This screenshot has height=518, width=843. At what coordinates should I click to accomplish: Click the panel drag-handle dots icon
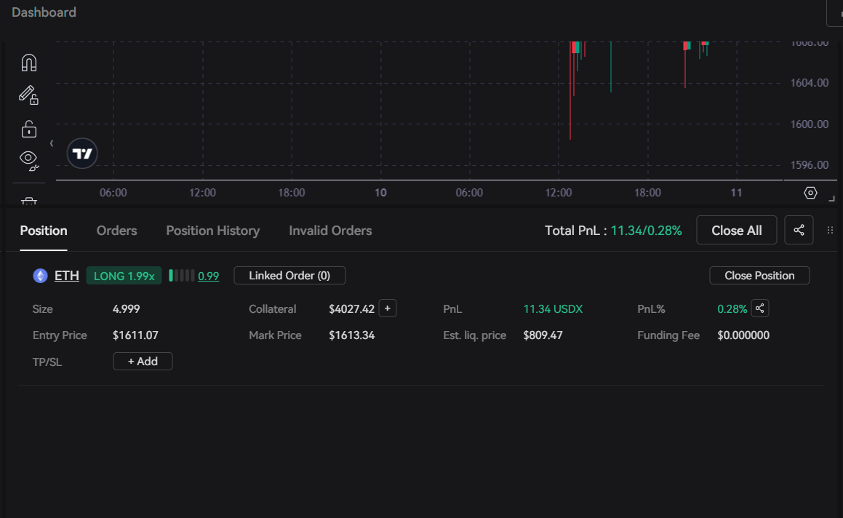click(x=830, y=230)
